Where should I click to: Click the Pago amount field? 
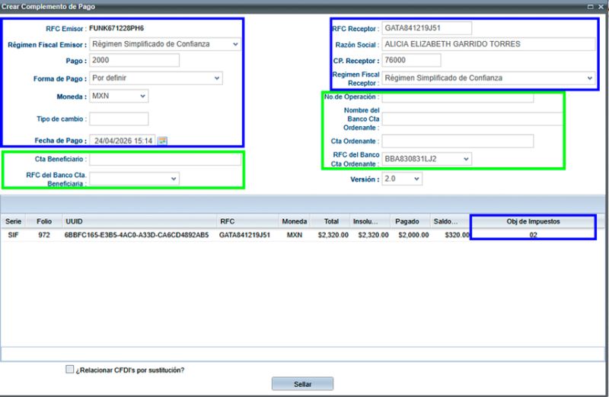[x=134, y=60]
